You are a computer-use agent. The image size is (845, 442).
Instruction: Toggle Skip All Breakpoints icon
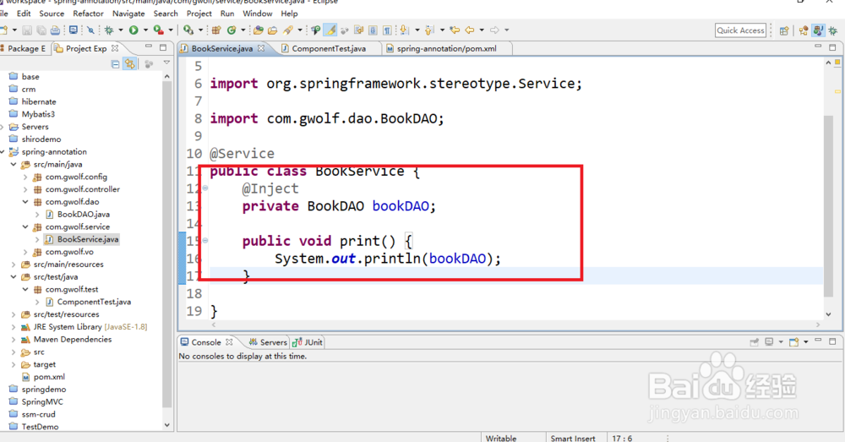(x=90, y=30)
